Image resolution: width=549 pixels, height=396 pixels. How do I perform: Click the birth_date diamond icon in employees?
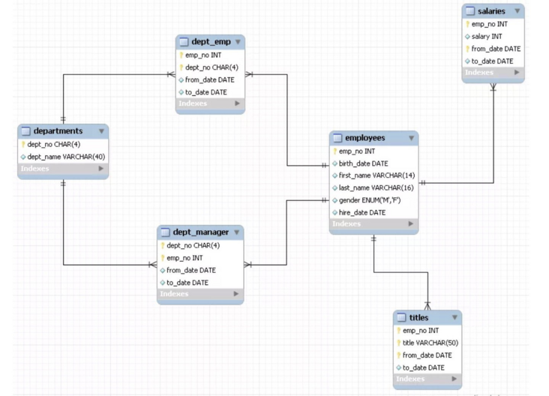(334, 163)
